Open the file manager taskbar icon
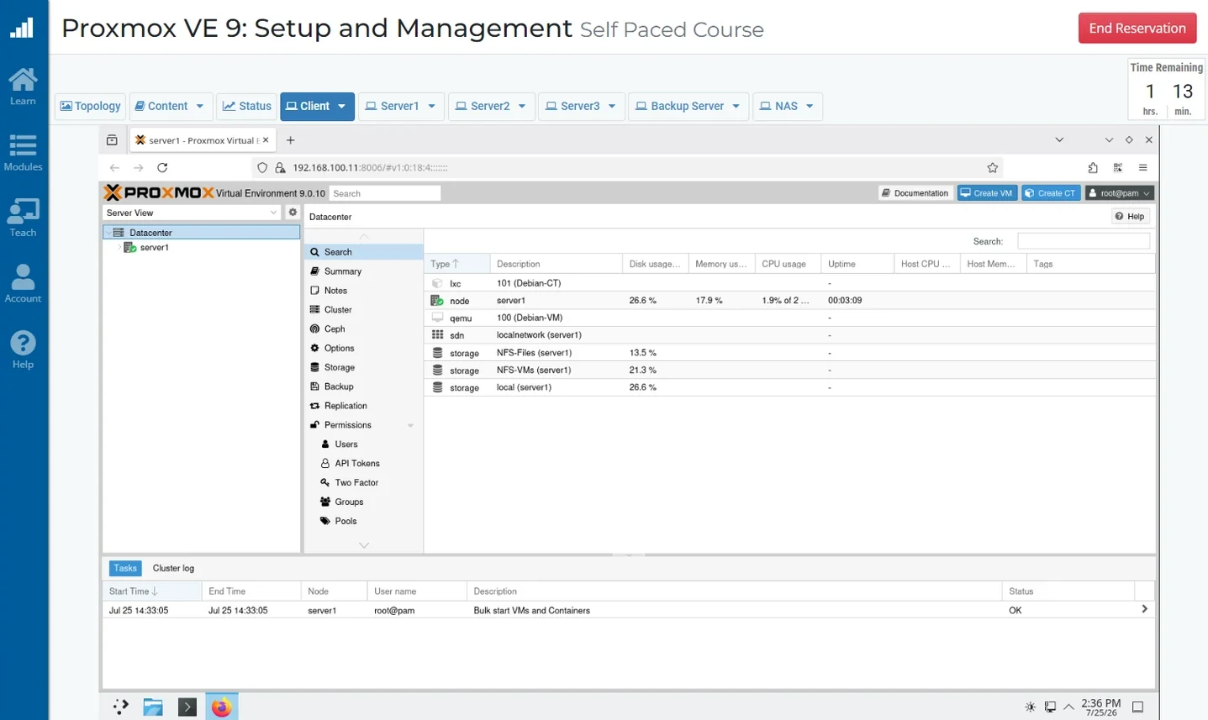1208x720 pixels. tap(153, 707)
